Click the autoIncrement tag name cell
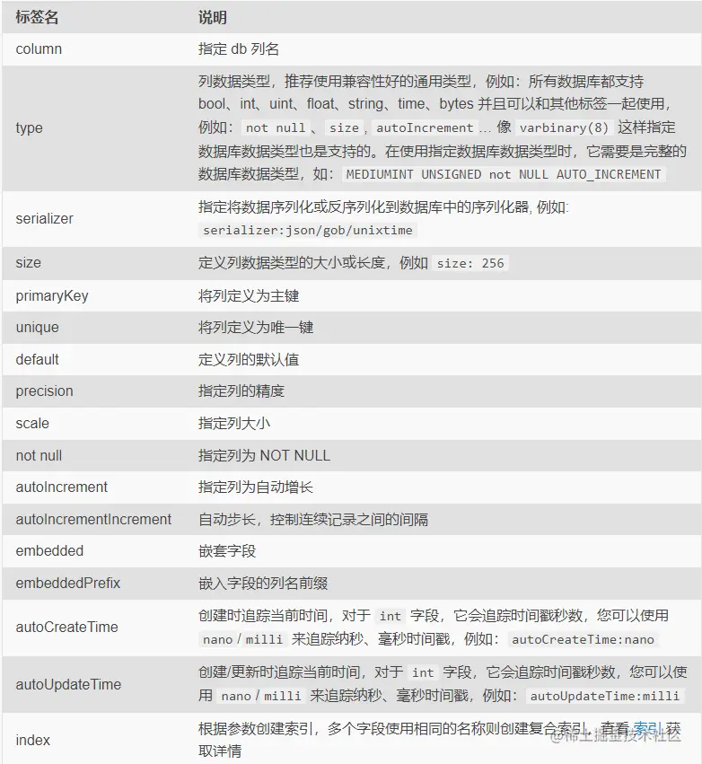This screenshot has width=702, height=764. 61,487
